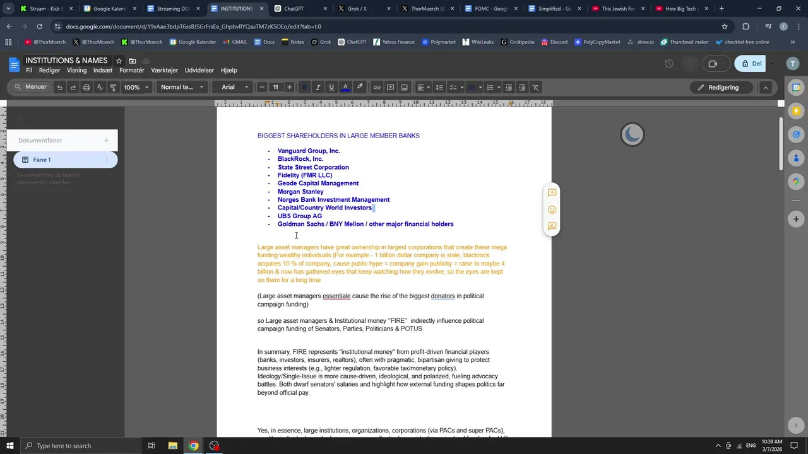Insert a link
The width and height of the screenshot is (808, 454).
coord(377,87)
